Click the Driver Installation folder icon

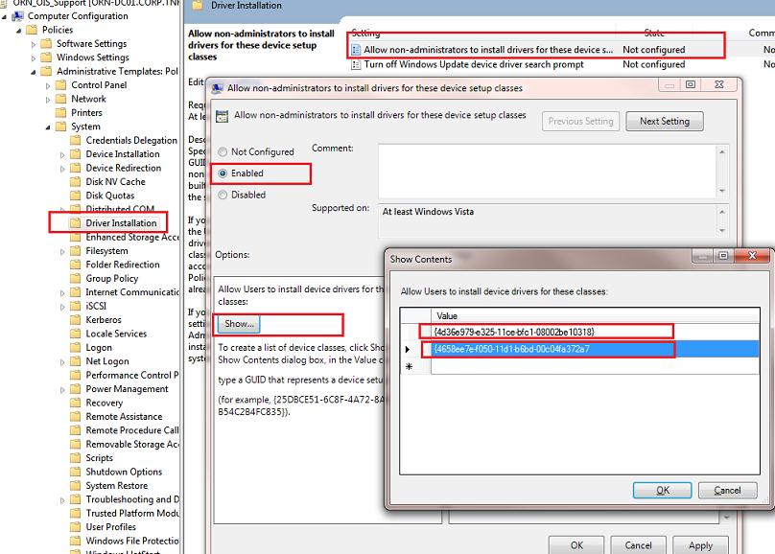[x=76, y=223]
